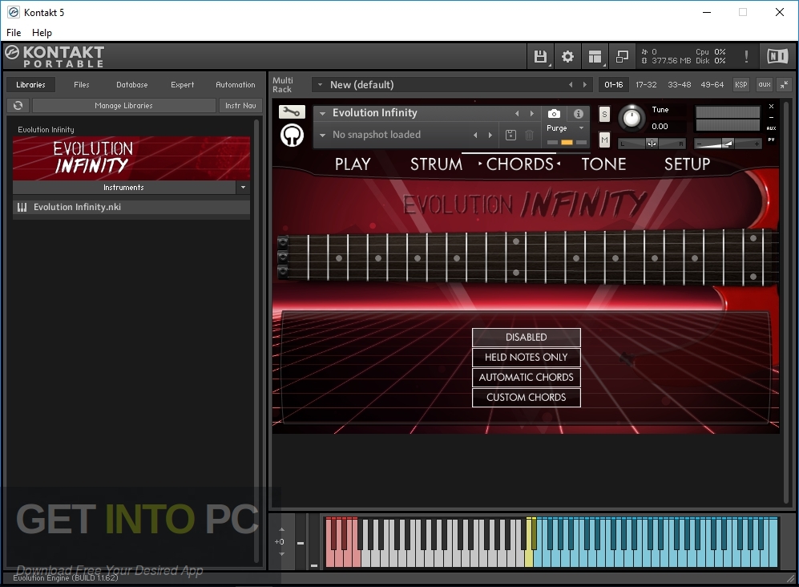The image size is (799, 587).
Task: Select AUTOMATIC CHORDS mode
Action: (x=526, y=378)
